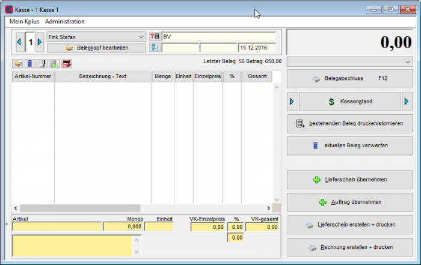The image size is (421, 265).
Task: Maximize the Kasse window
Action: pyautogui.click(x=391, y=10)
